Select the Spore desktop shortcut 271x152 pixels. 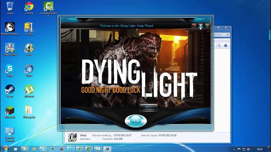coord(29,71)
